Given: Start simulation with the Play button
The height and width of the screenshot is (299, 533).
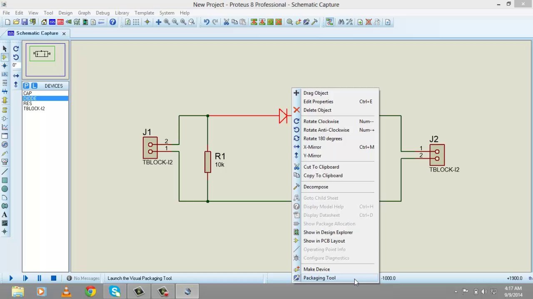Looking at the screenshot, I should click(x=11, y=278).
